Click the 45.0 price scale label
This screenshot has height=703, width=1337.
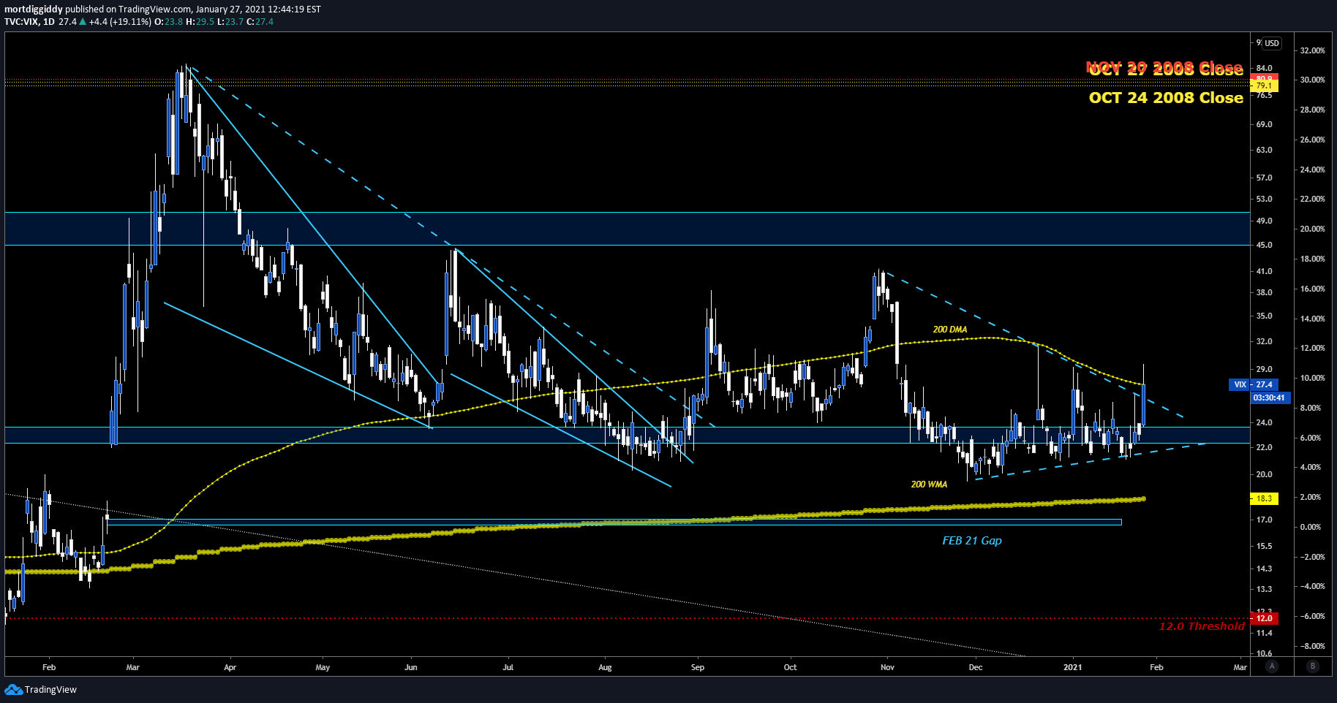coord(1264,245)
